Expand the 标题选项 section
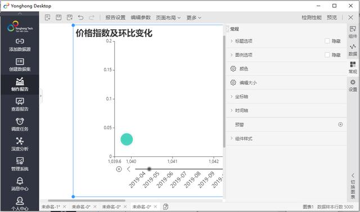This screenshot has width=360, height=212. (x=231, y=41)
